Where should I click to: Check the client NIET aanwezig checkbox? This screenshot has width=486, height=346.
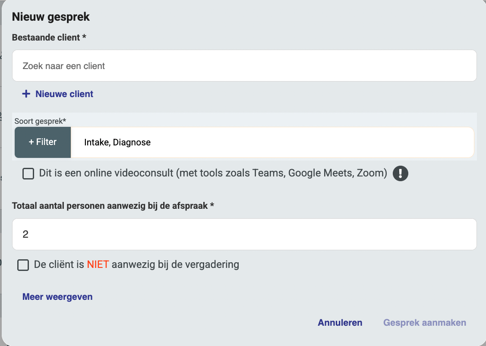click(23, 265)
